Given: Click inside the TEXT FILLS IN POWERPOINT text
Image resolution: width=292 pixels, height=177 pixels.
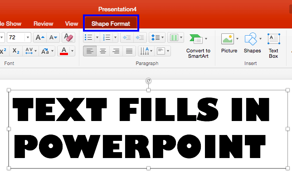Looking at the screenshot, I should (x=141, y=128).
